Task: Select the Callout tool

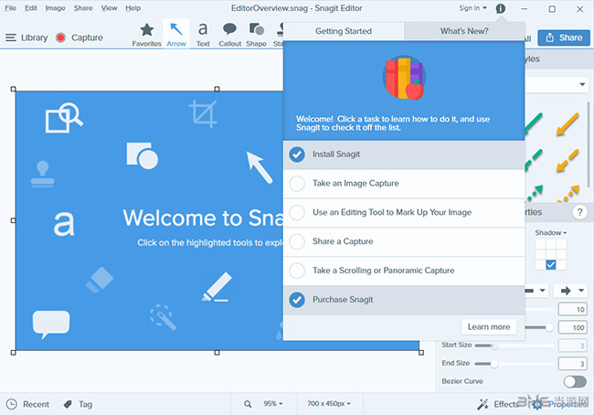Action: (x=229, y=34)
